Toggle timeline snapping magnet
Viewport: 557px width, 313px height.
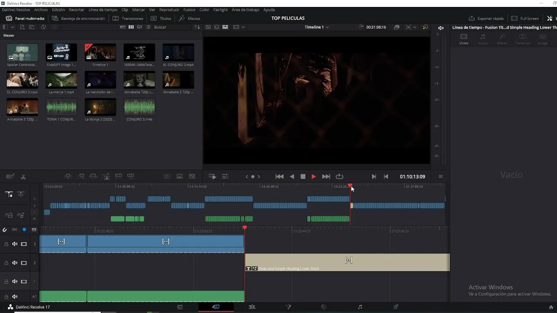click(x=5, y=230)
